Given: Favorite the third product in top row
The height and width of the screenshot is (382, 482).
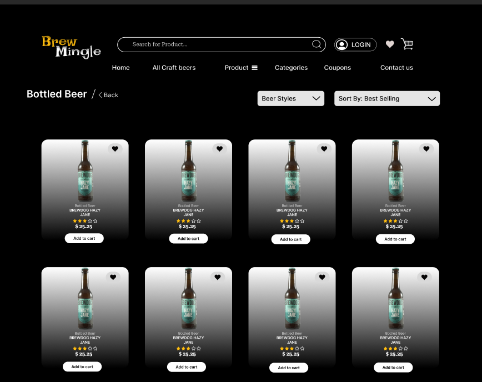Looking at the screenshot, I should click(x=324, y=149).
